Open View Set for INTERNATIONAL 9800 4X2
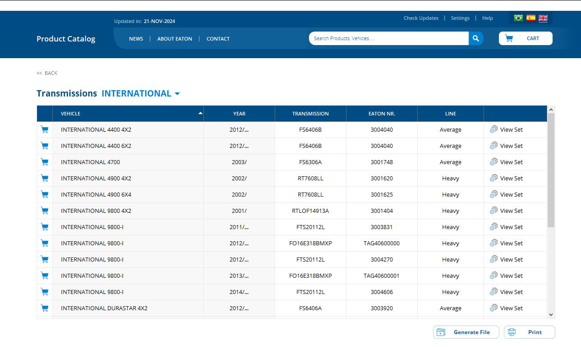Image resolution: width=581 pixels, height=363 pixels. coord(507,211)
